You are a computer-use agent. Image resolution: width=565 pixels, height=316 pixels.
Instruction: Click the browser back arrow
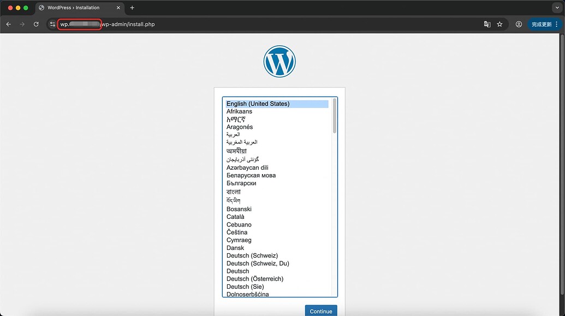(9, 24)
